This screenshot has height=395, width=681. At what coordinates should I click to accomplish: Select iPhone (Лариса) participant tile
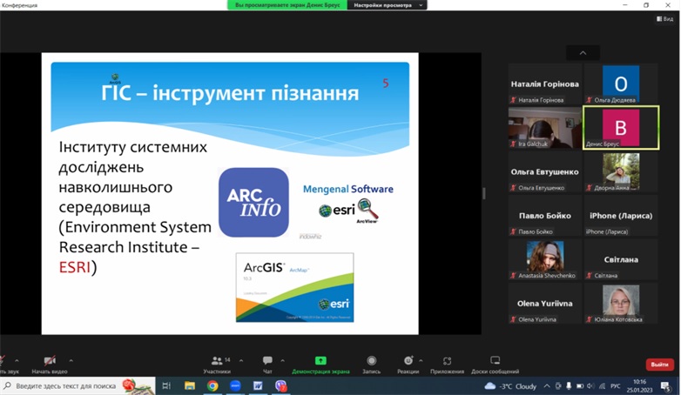[x=621, y=216]
